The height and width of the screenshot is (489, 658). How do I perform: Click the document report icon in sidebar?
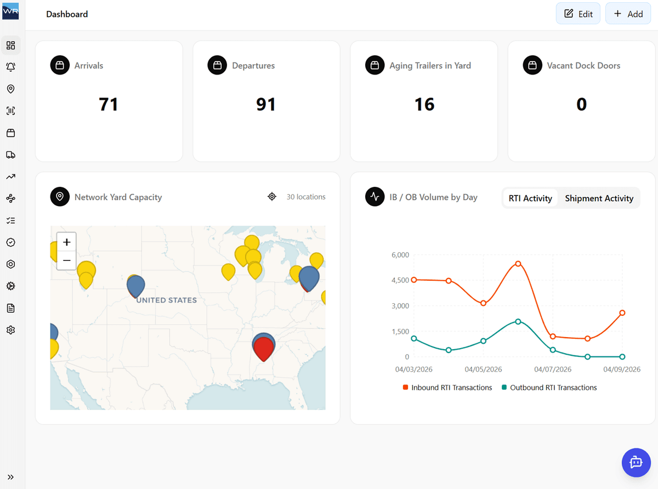[10, 308]
